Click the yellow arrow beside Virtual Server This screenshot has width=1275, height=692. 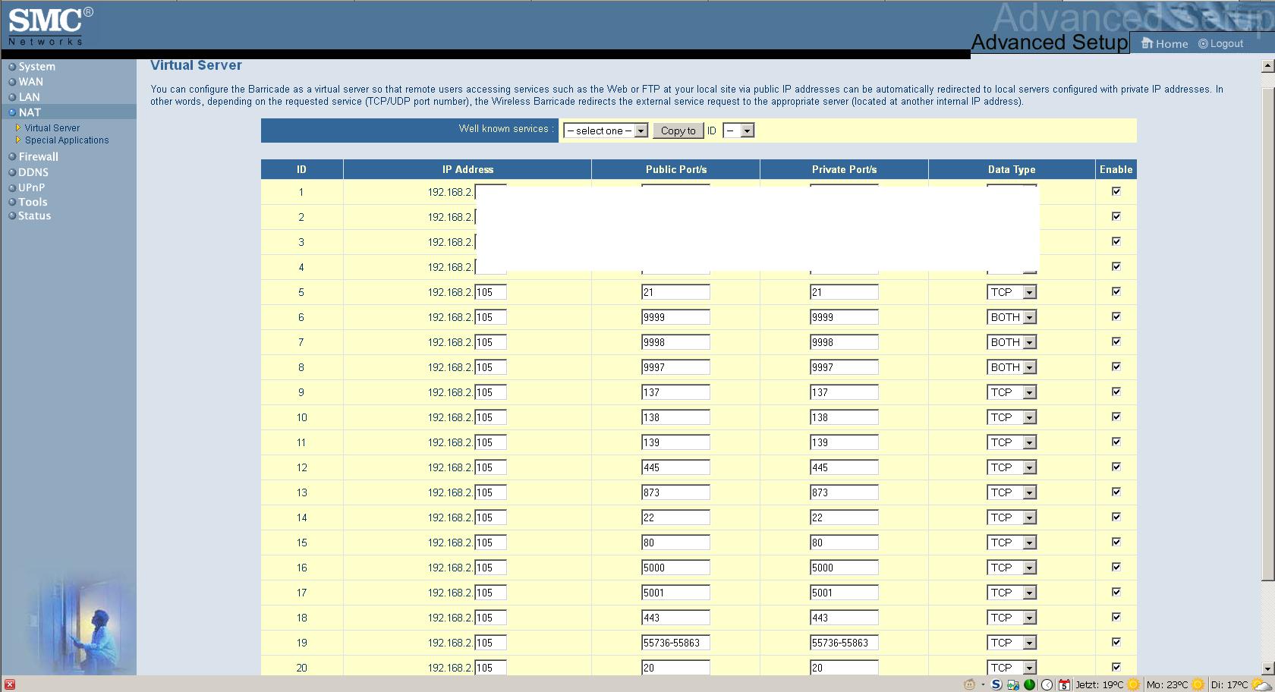18,128
